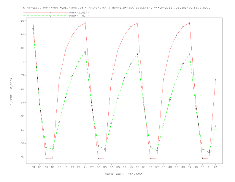The height and width of the screenshot is (182, 235).
Task: Click the y-axis tick label 48
Action: coord(23,157)
